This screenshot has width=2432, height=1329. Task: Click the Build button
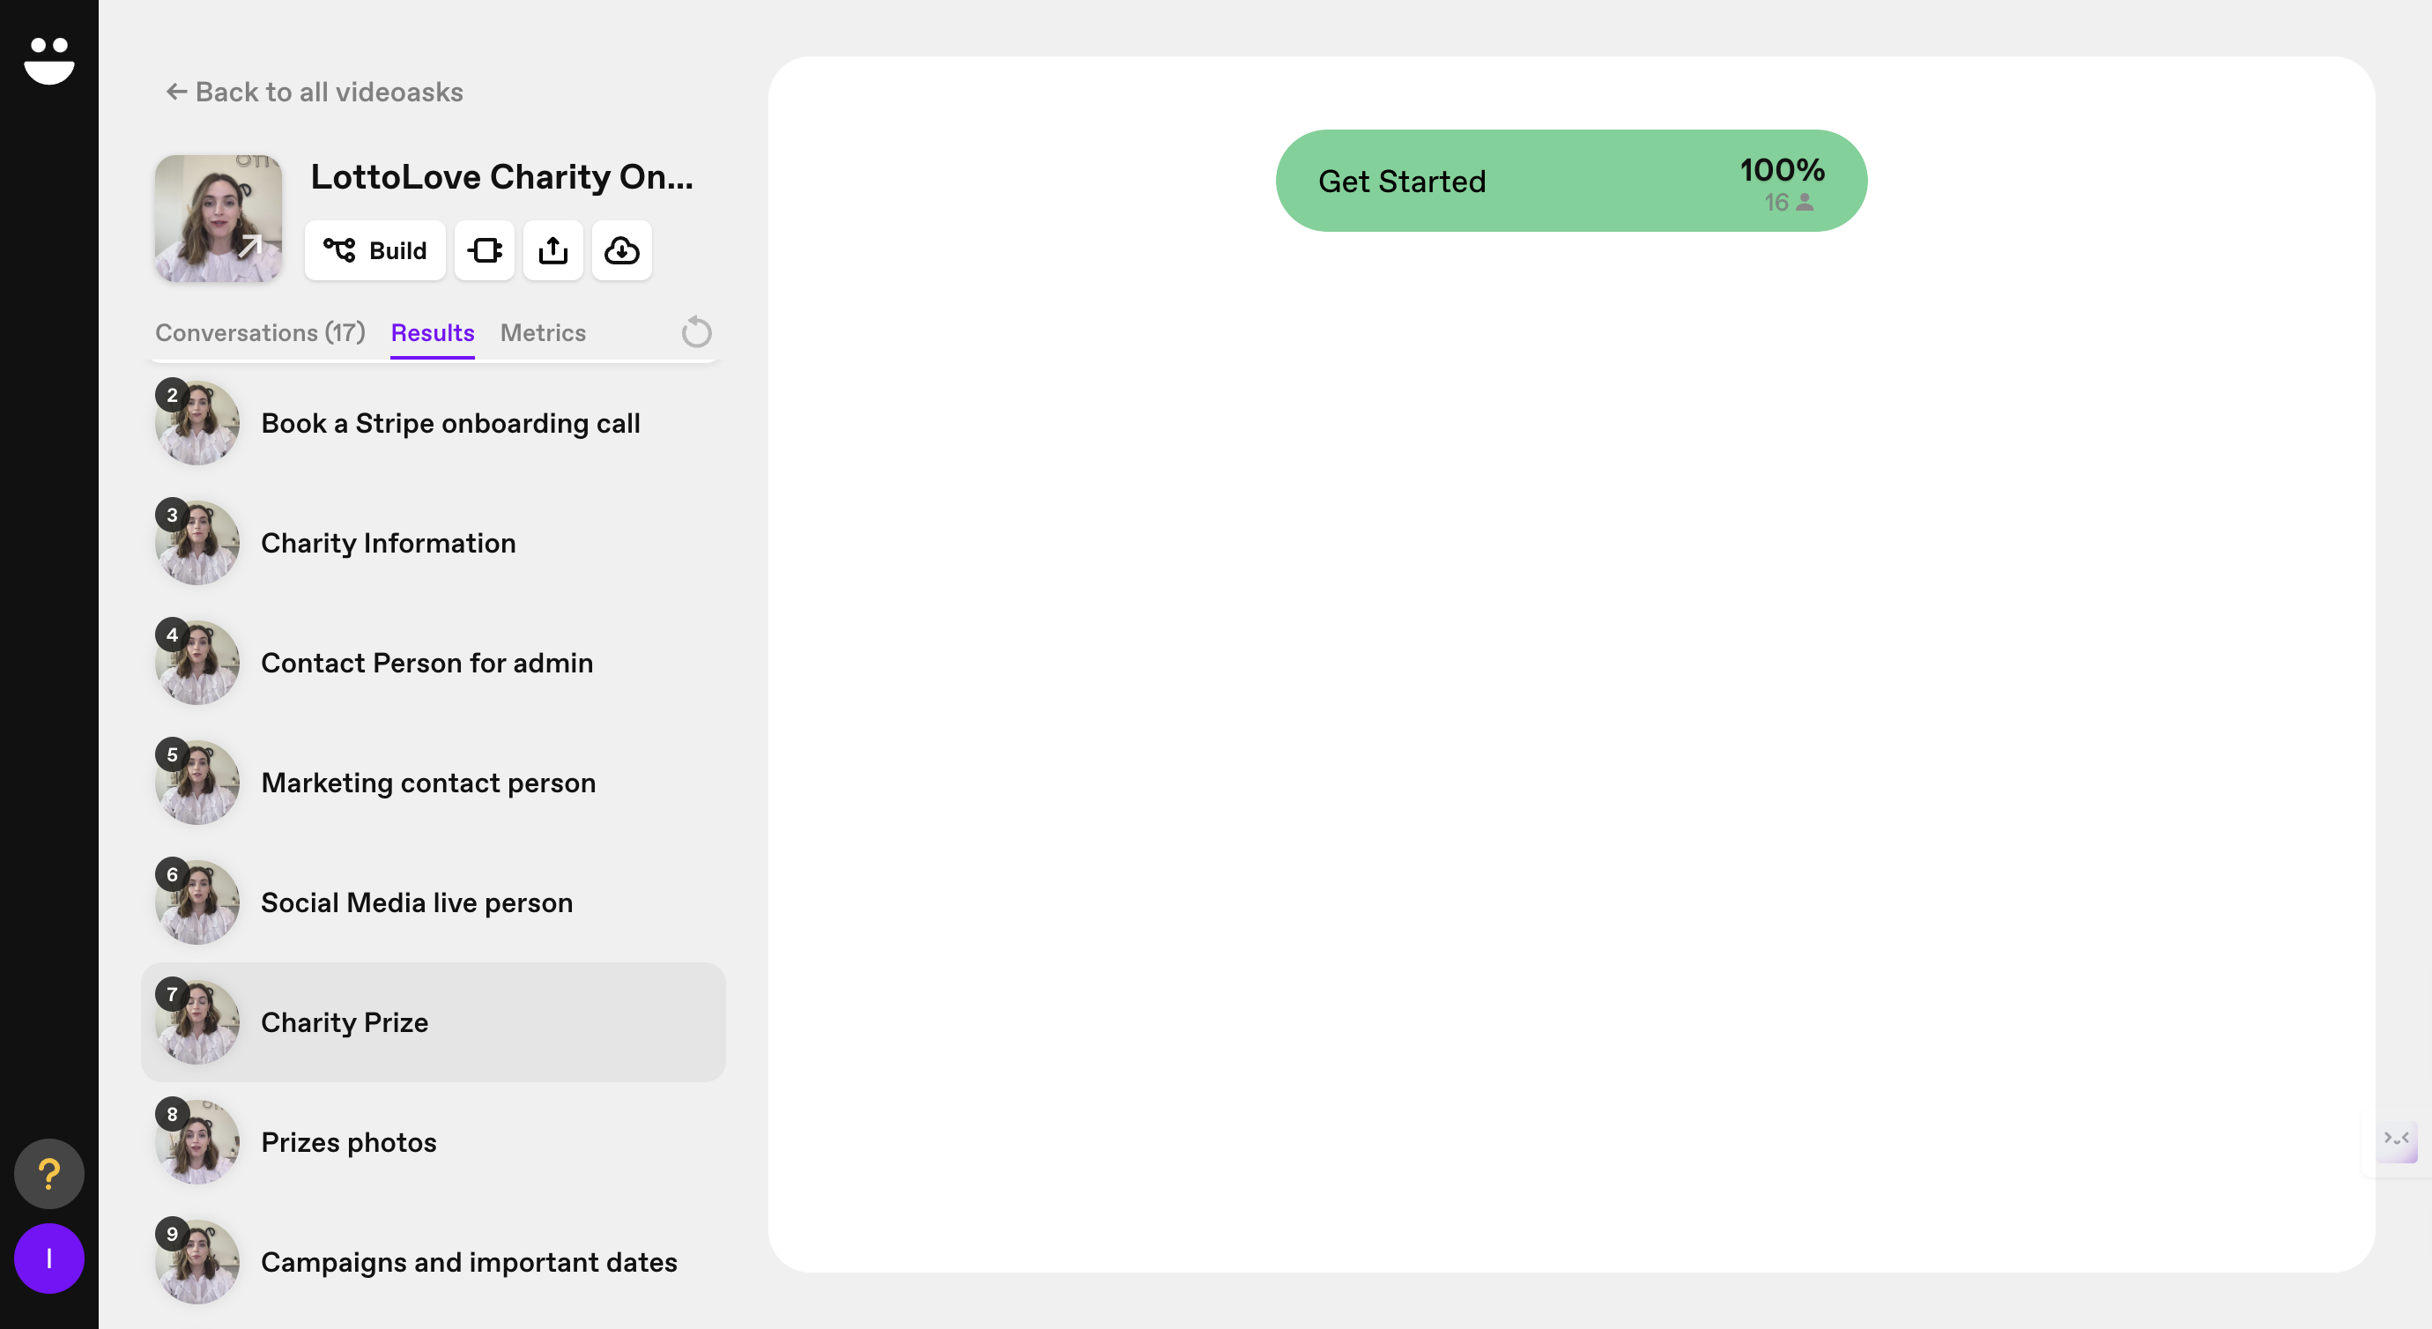374,250
